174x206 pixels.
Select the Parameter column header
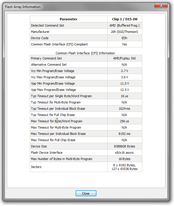(68, 19)
